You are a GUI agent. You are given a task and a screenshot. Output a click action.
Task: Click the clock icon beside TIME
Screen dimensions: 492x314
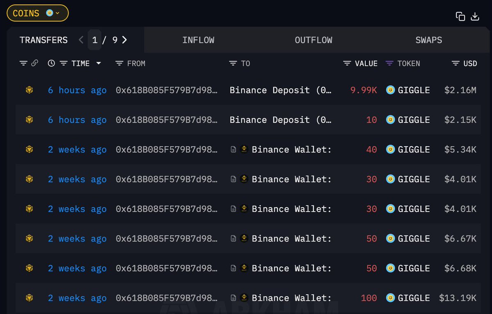click(51, 63)
